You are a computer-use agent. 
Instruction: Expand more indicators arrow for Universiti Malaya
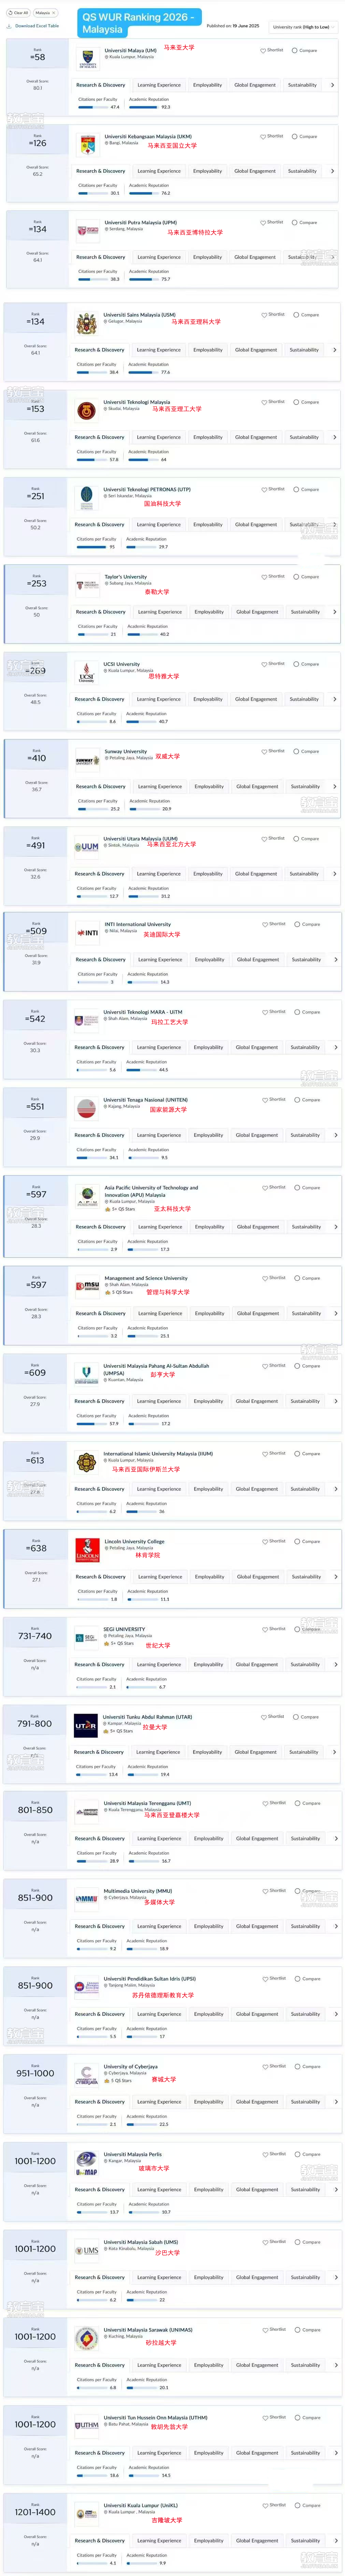pyautogui.click(x=332, y=85)
